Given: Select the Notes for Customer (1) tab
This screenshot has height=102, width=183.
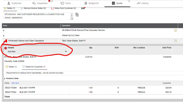Looking at the screenshot, I should click(x=34, y=67).
